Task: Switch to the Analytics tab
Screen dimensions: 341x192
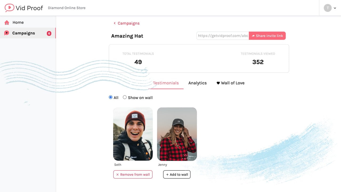Action: [197, 83]
